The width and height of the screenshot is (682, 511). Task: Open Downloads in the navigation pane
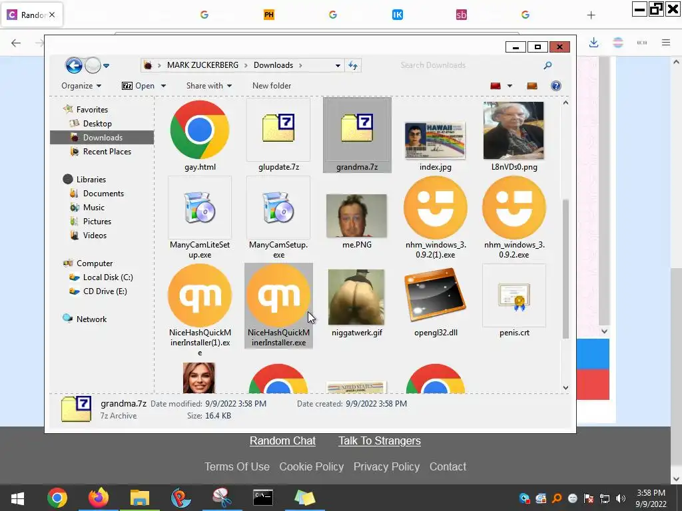(103, 137)
